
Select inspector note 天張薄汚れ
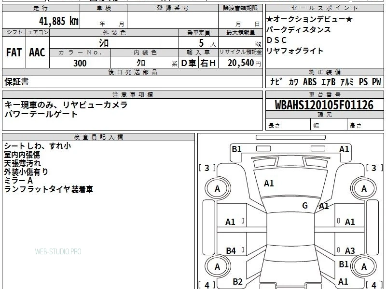[x=22, y=163]
